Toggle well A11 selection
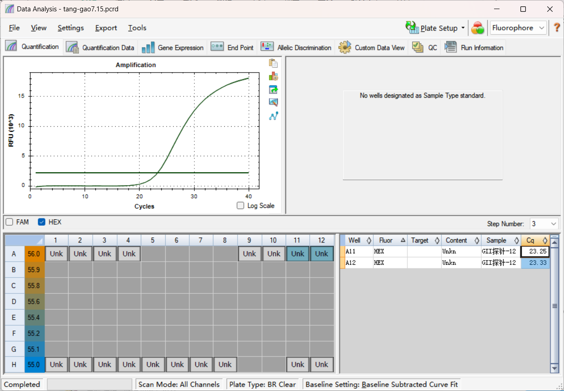 297,253
